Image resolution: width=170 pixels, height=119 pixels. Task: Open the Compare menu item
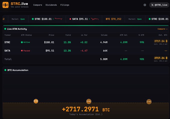coord(37,5)
